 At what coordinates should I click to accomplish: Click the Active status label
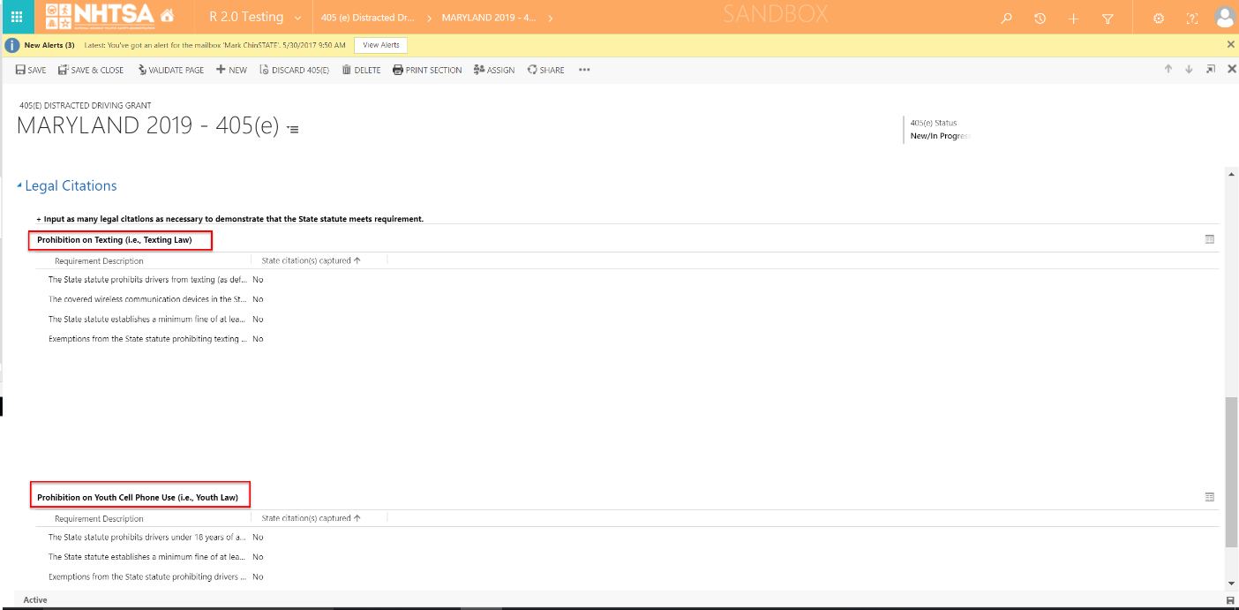pyautogui.click(x=35, y=600)
